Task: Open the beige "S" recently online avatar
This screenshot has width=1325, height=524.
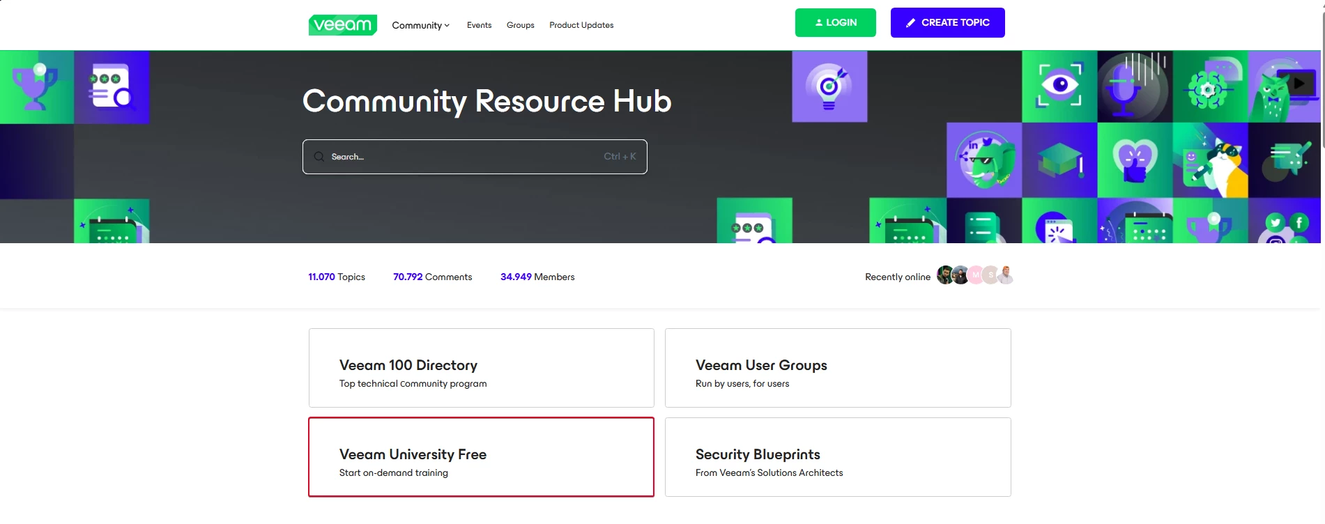Action: coord(990,275)
